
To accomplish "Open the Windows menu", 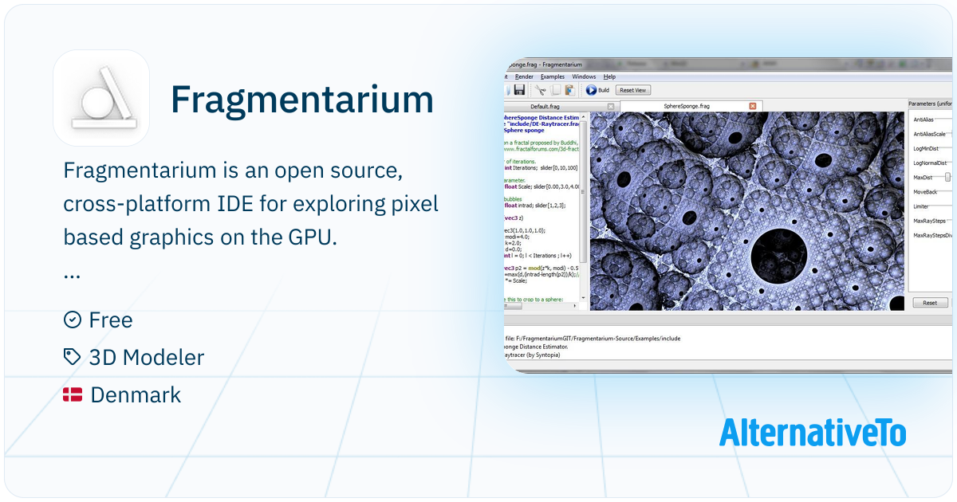I will pos(584,76).
